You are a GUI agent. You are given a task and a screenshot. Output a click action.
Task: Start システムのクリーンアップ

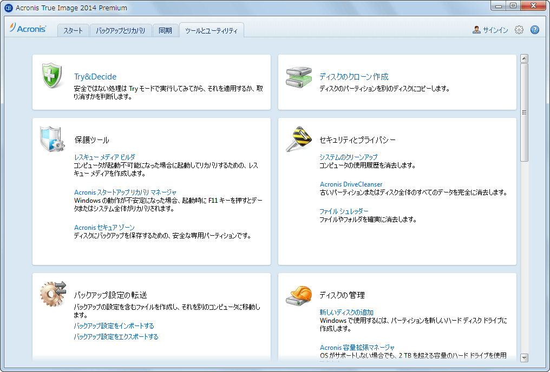[348, 157]
